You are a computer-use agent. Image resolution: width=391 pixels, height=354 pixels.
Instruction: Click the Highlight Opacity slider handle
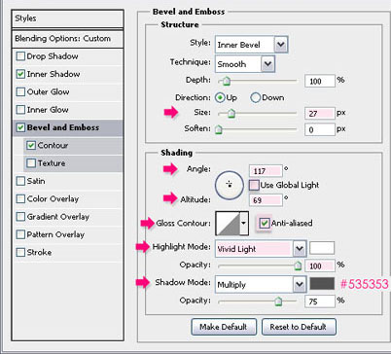tap(298, 265)
